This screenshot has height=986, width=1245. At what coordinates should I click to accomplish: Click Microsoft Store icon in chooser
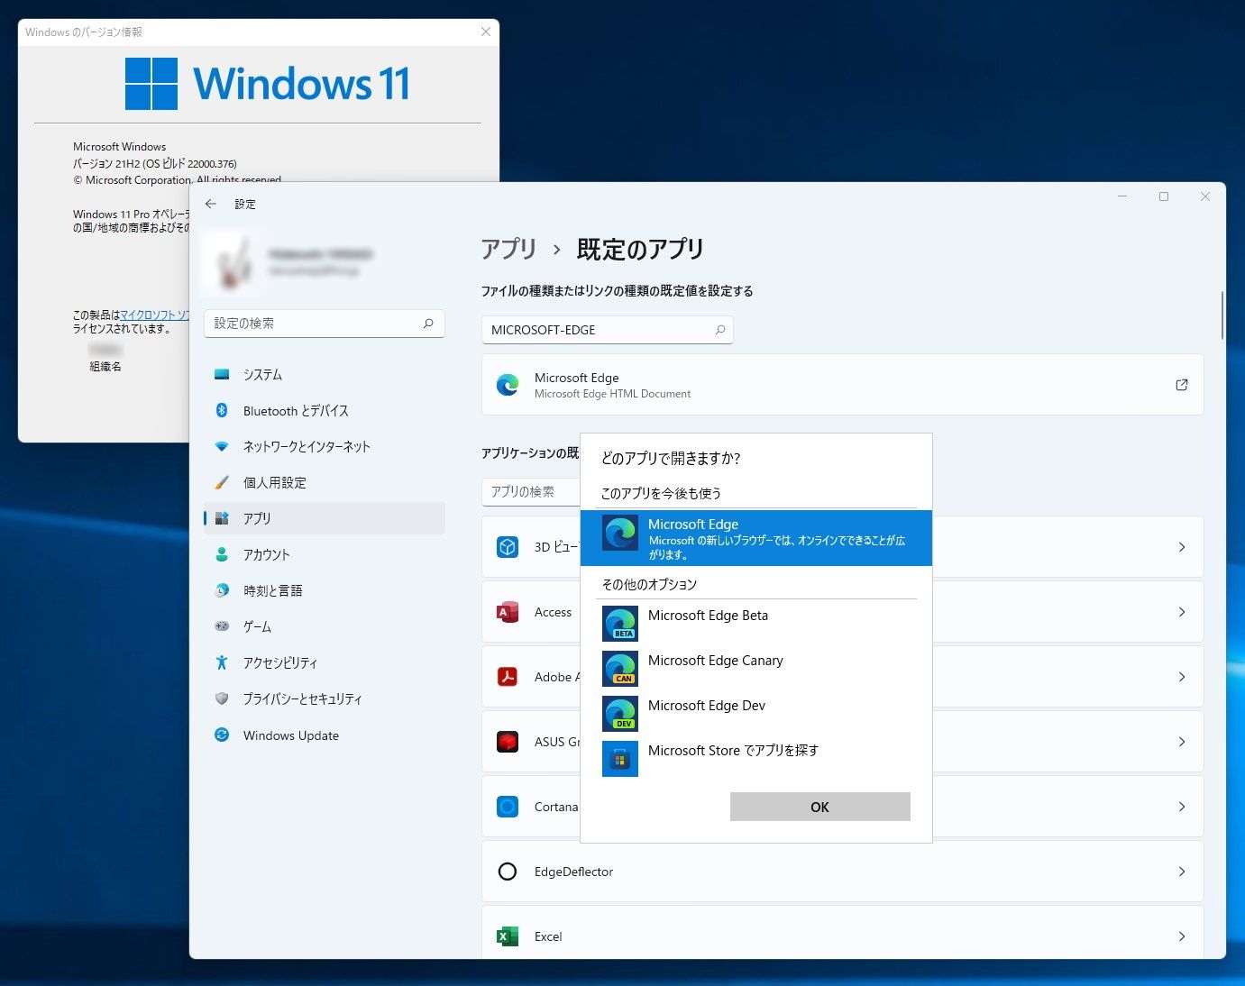pos(620,759)
